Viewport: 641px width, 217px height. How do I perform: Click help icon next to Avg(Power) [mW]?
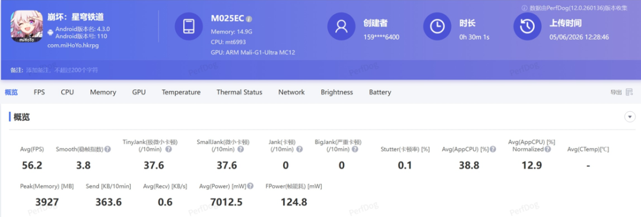(250, 186)
